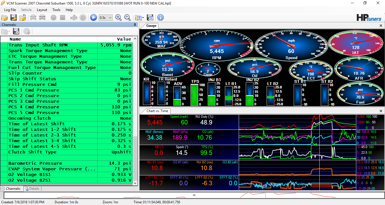The width and height of the screenshot is (385, 205).
Task: Open the Layout menu
Action: (x=42, y=10)
